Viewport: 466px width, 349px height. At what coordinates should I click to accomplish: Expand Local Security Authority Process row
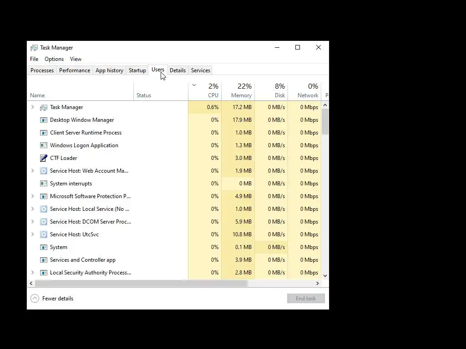click(33, 273)
